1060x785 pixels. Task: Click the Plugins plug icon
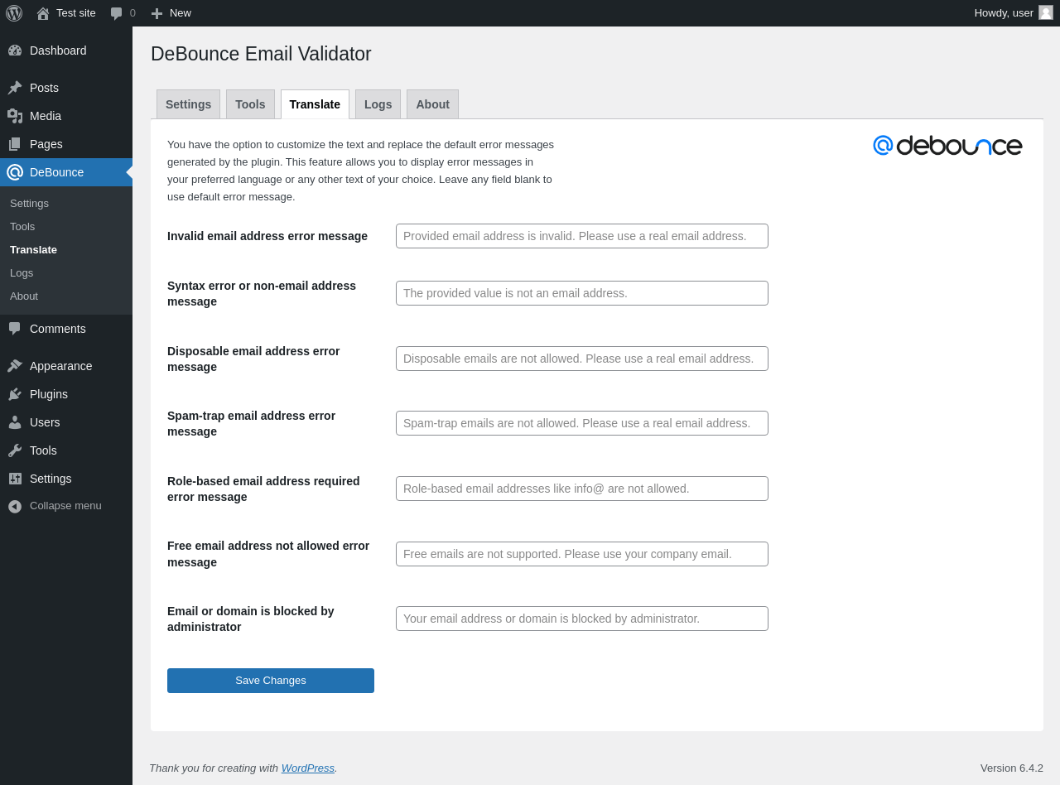(15, 394)
